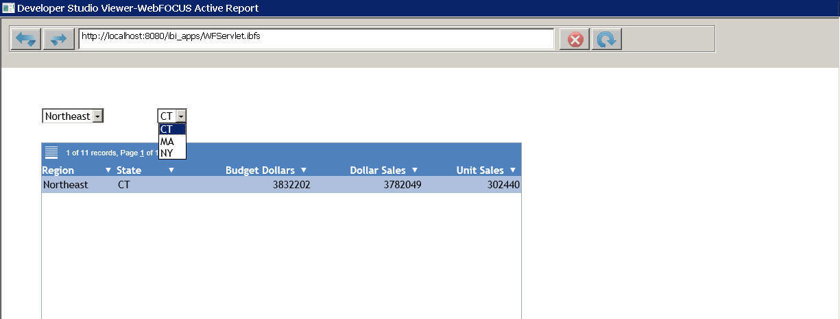Screen dimensions: 840x319
Task: Select MA in the state list
Action: [x=171, y=141]
